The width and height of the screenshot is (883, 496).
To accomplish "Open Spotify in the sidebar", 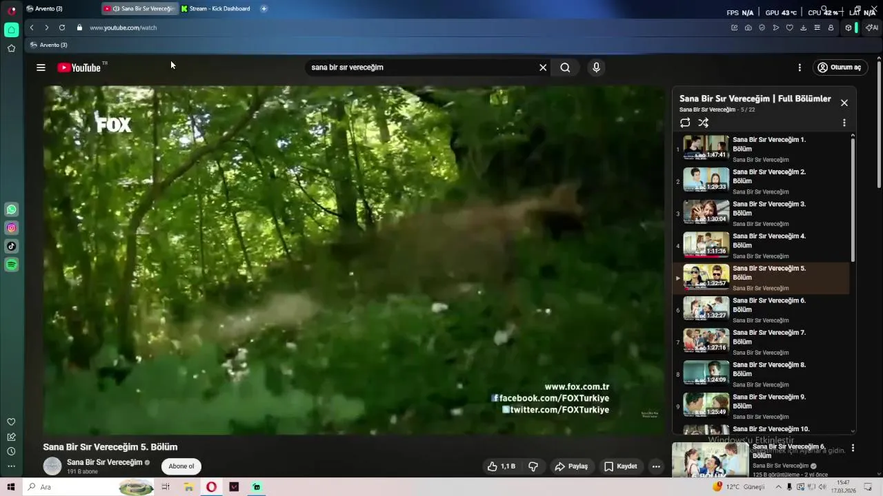I will (12, 265).
